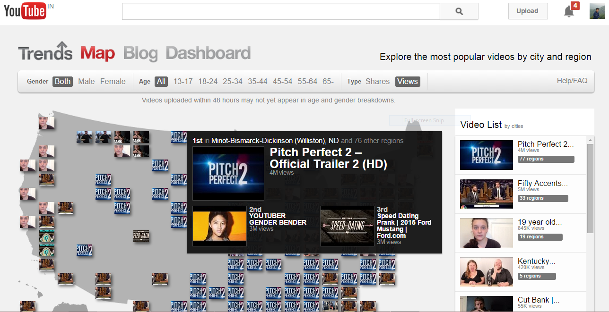The image size is (609, 312).
Task: Click the 77 regions badge
Action: (546, 159)
